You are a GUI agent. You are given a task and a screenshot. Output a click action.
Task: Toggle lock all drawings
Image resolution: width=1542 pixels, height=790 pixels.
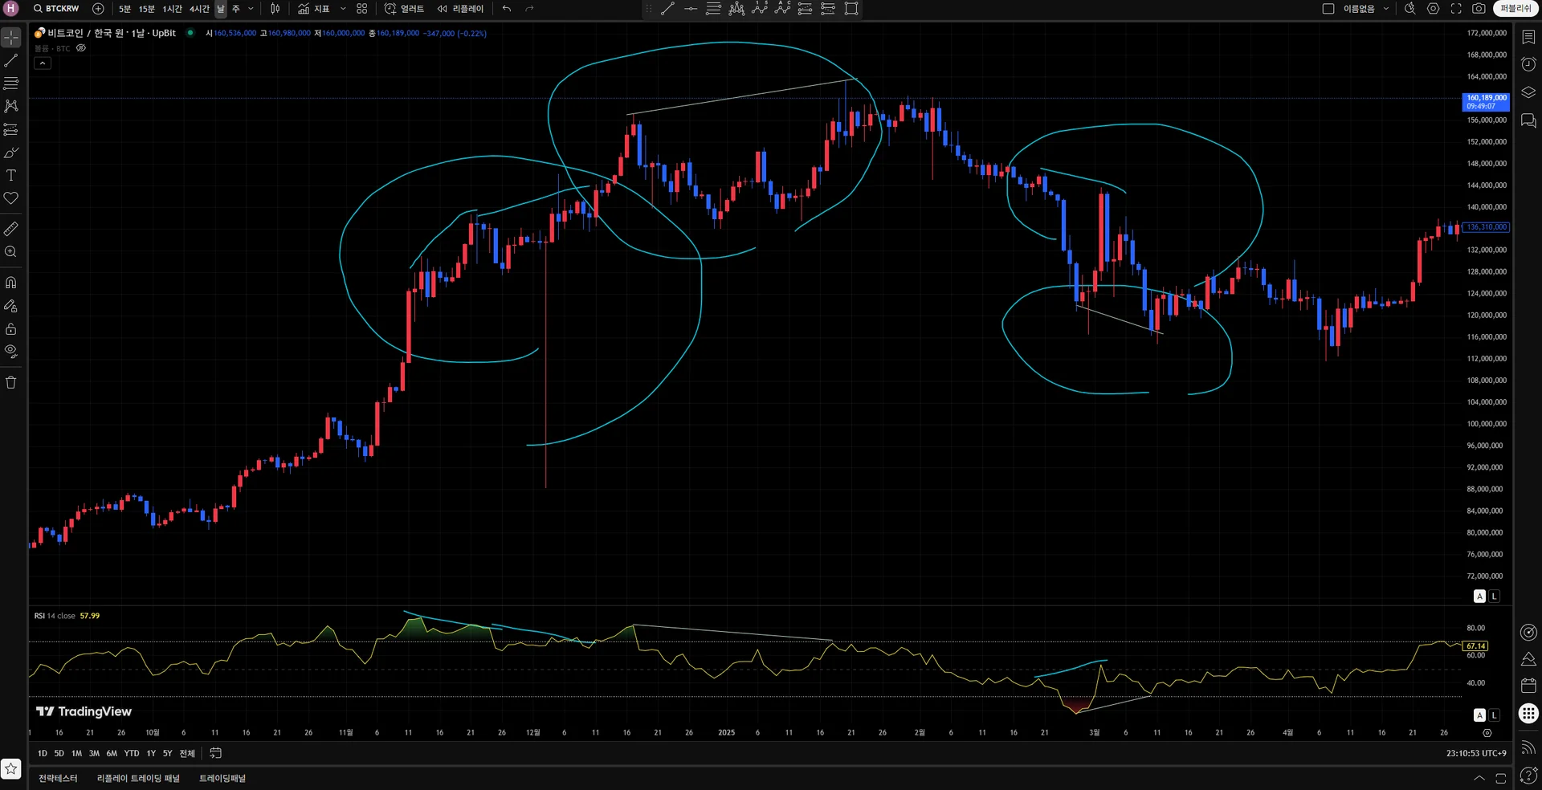tap(11, 329)
